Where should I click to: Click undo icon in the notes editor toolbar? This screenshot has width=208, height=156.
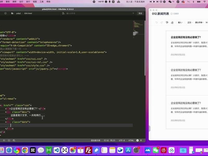point(157,22)
